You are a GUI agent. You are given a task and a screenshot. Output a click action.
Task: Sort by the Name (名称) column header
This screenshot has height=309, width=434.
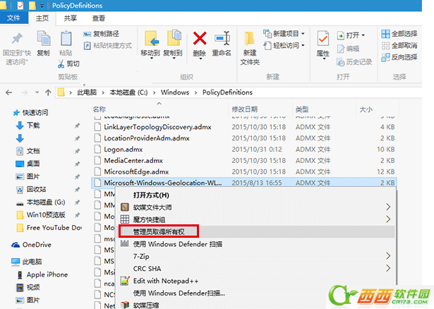coord(100,109)
